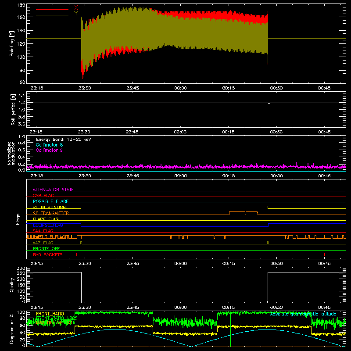
Task: Click the BAD_PACKETS red tick near 00:45
Action: point(325,254)
